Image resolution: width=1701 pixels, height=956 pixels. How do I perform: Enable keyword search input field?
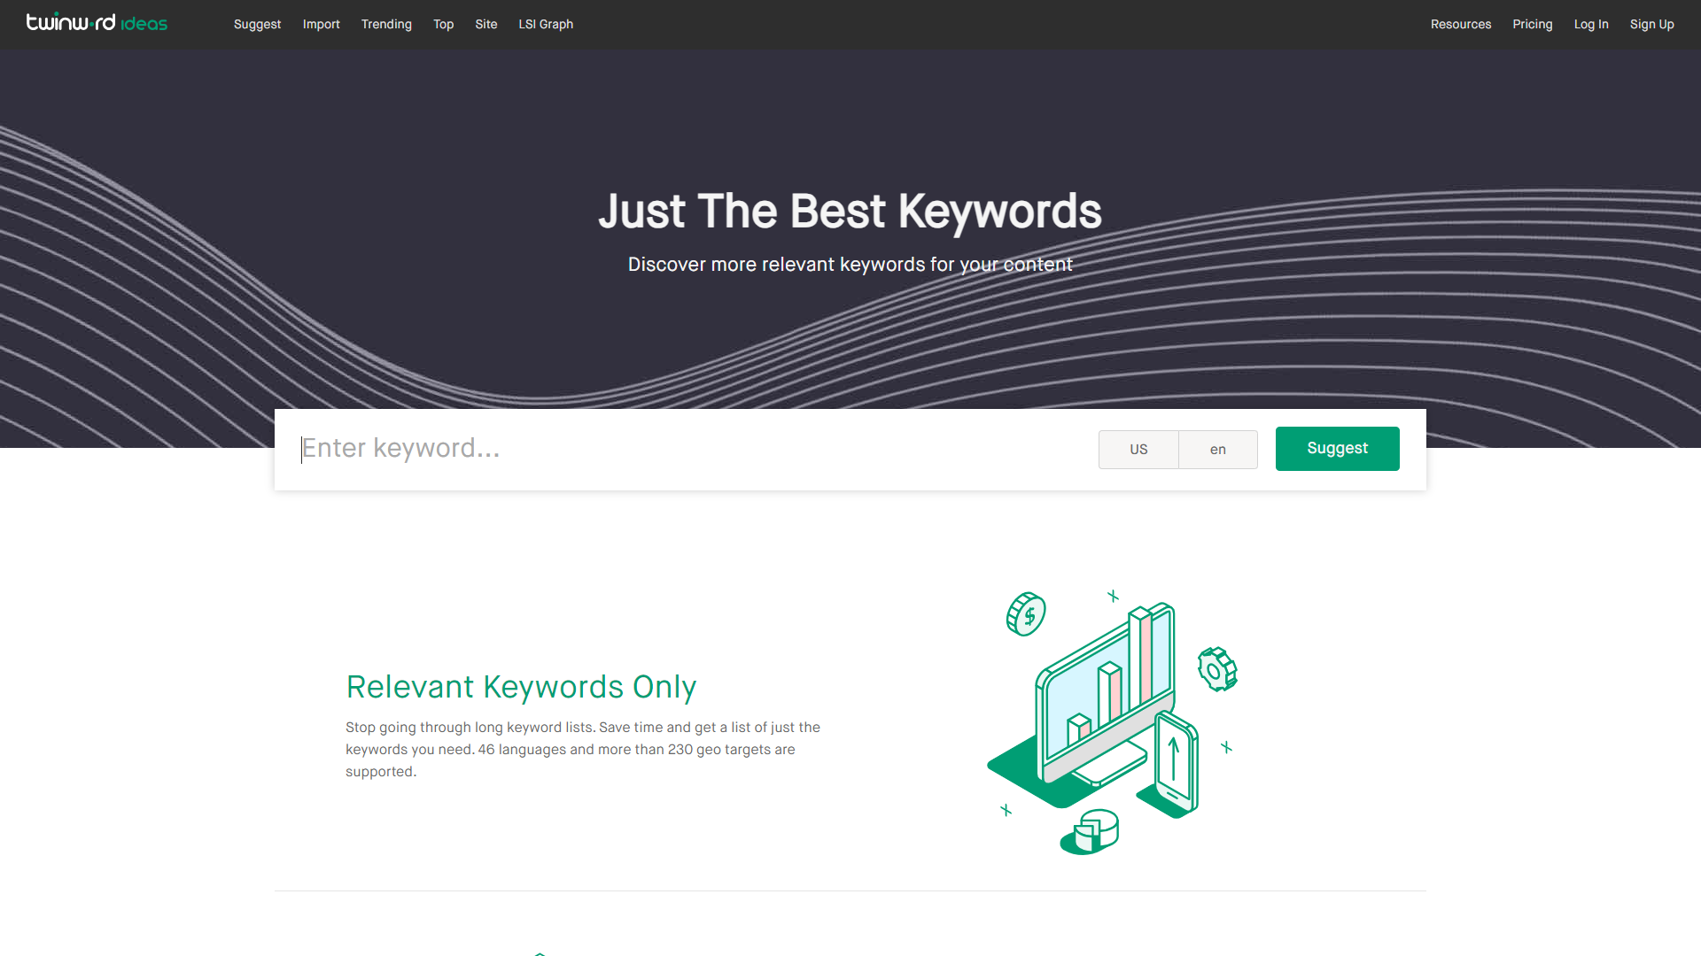pos(689,448)
